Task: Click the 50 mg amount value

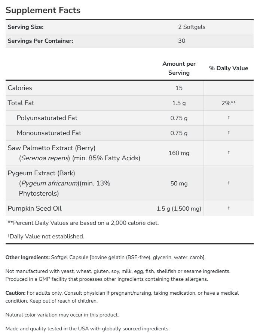Action: point(179,184)
